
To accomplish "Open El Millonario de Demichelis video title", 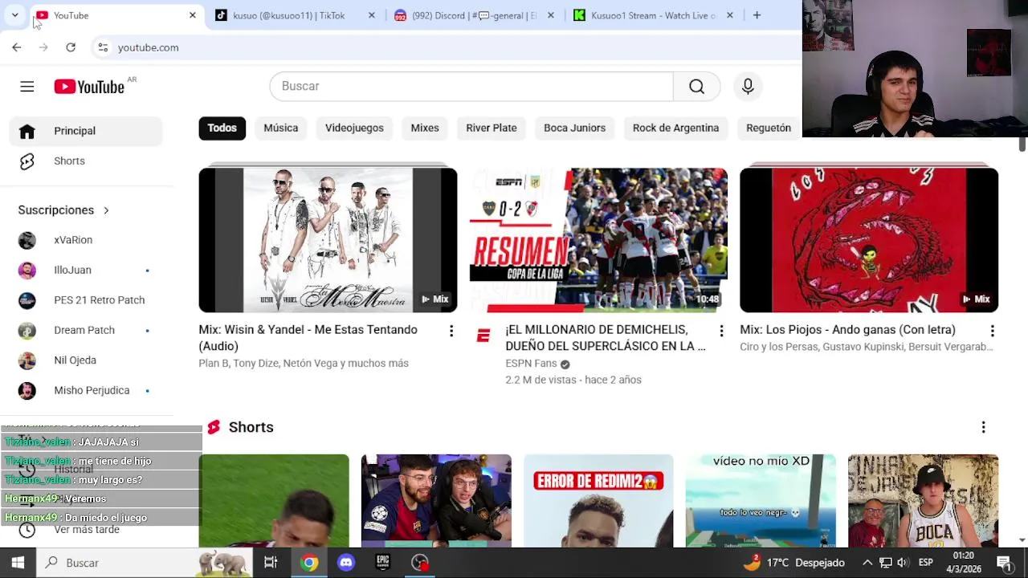I will point(605,338).
